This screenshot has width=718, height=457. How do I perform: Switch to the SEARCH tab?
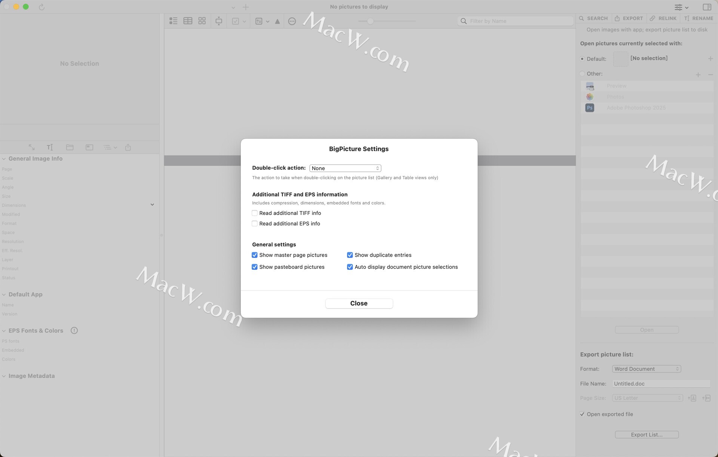pos(593,18)
